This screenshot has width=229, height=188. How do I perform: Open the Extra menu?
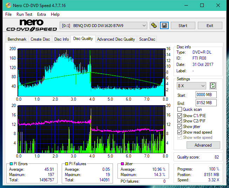[x=41, y=14]
